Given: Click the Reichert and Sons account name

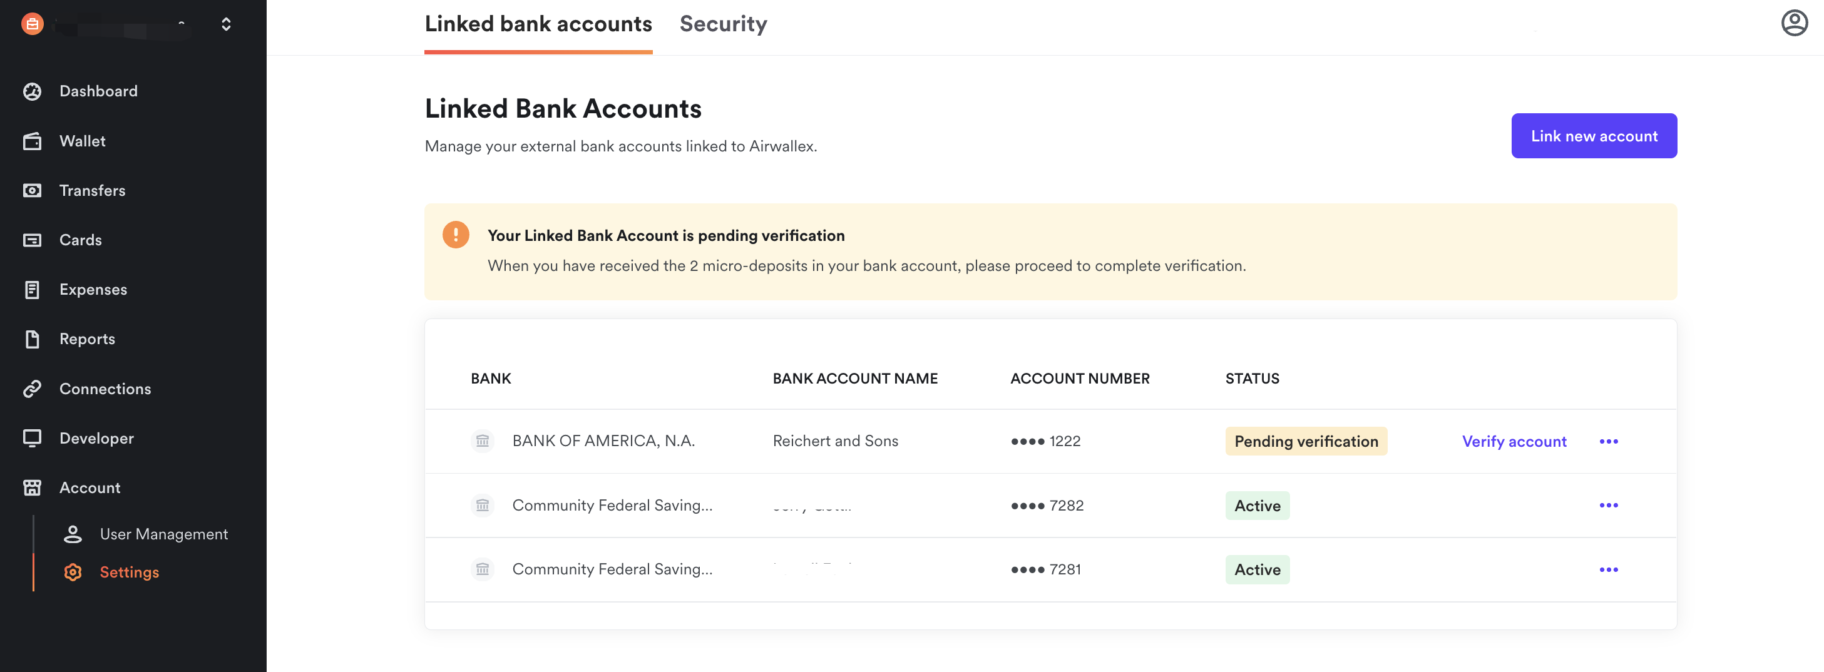Looking at the screenshot, I should (835, 441).
